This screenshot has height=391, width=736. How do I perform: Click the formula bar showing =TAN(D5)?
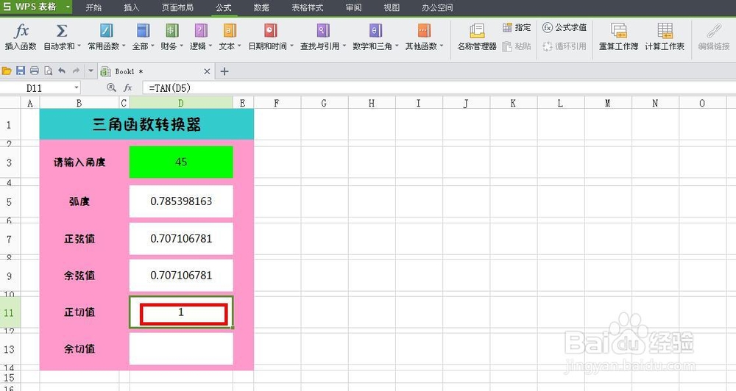(439, 87)
